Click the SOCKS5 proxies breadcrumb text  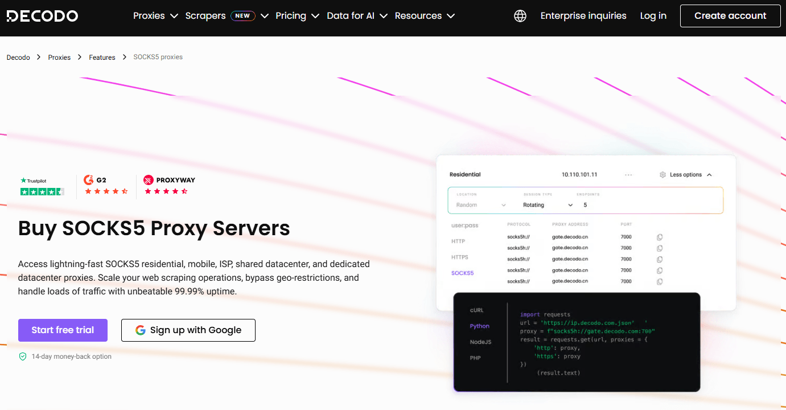click(158, 57)
